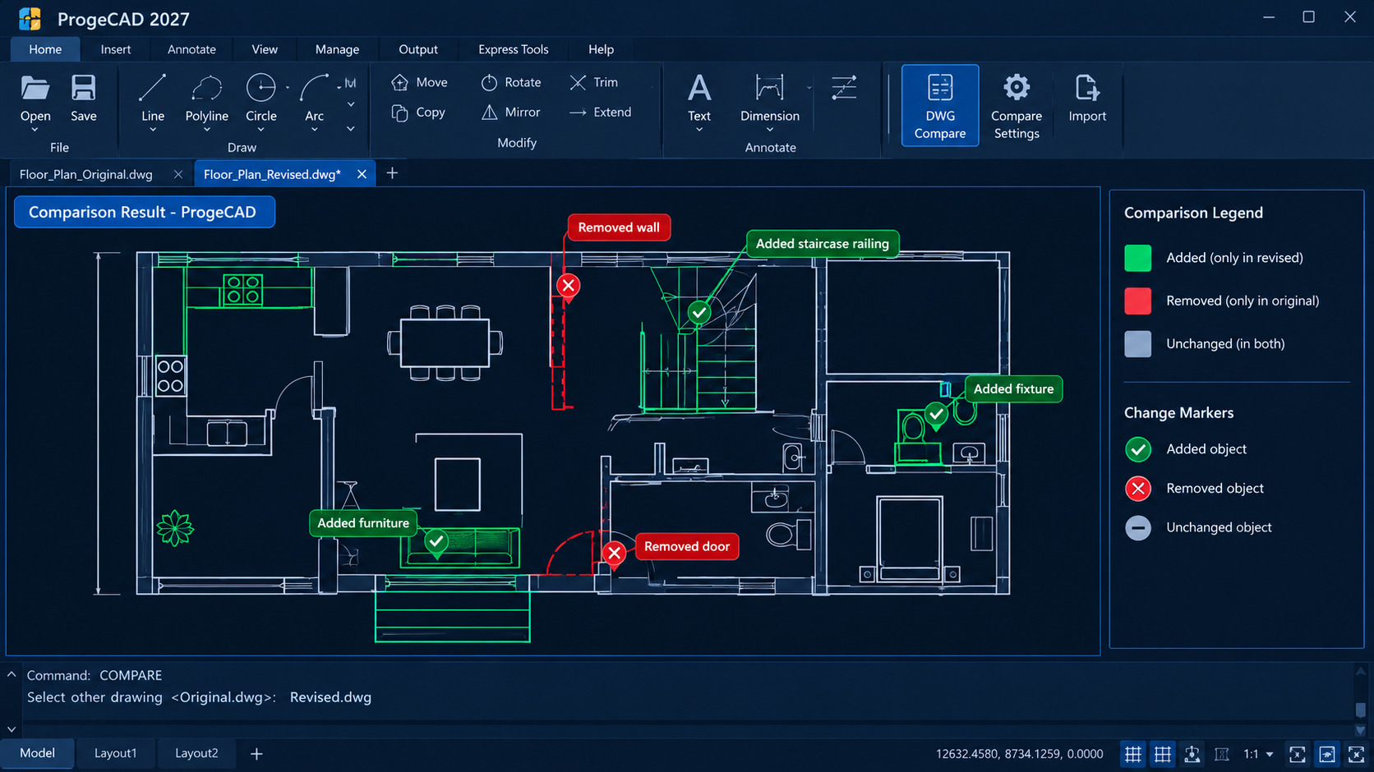Click the Removed door label
The image size is (1374, 772).
687,546
